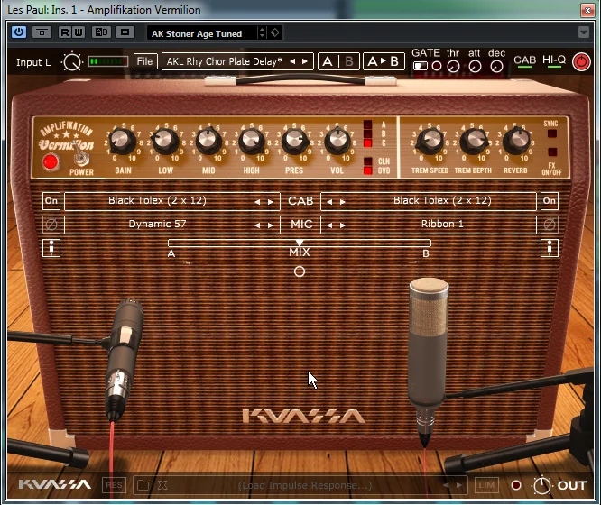
Task: Select previous right mic arrow before Ribbon 1
Action: click(x=329, y=225)
